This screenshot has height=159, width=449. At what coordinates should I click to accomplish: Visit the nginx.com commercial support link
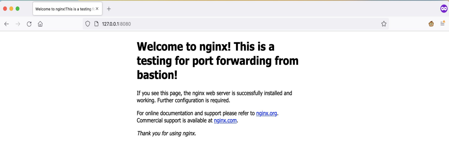[225, 120]
